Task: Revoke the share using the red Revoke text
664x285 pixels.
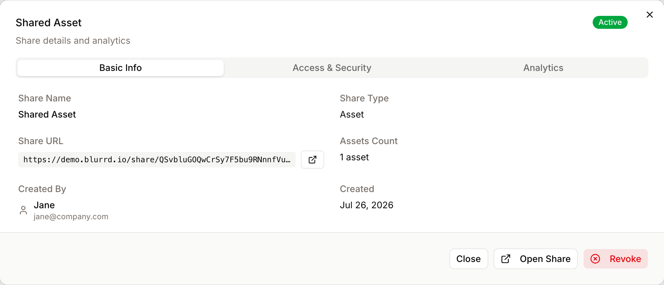Action: [625, 259]
